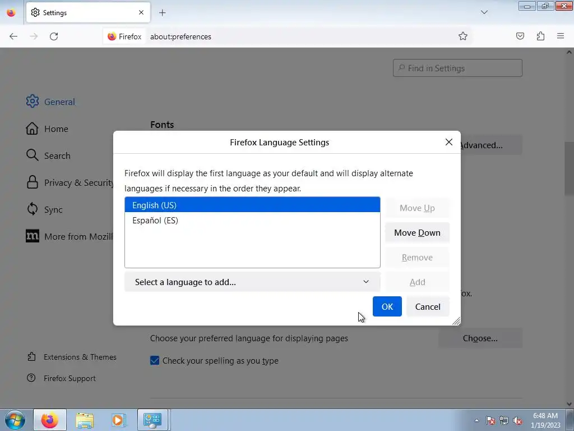Open Windows Media Player from taskbar

(118, 420)
